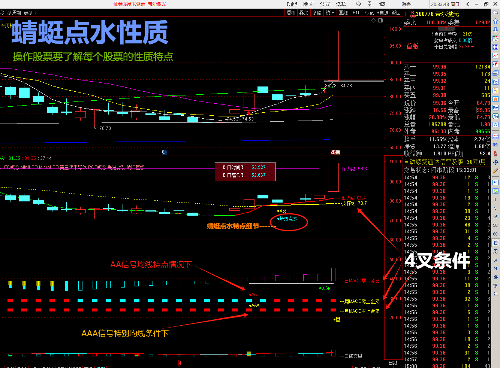Screen dimensions: 500x368
Task: Click the 画线 toolbar button
Action: [x=343, y=13]
